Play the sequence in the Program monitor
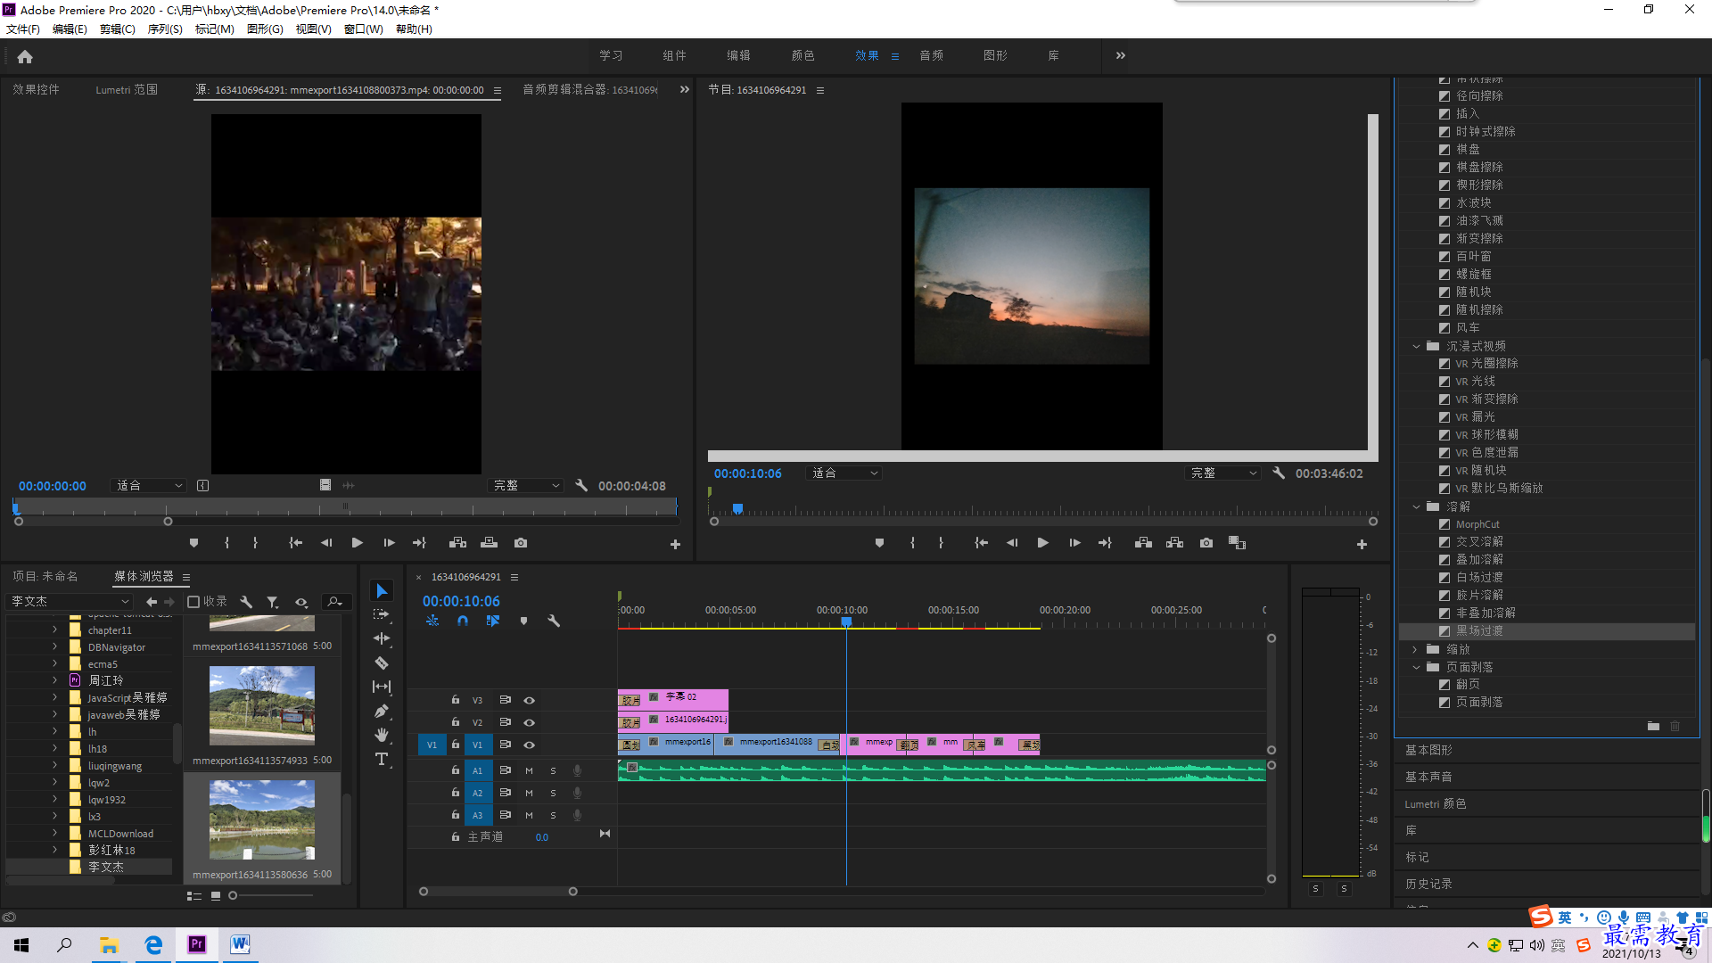This screenshot has height=963, width=1712. pos(1042,542)
